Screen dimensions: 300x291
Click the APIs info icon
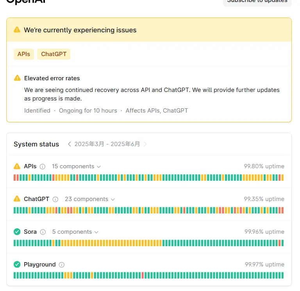coord(43,166)
